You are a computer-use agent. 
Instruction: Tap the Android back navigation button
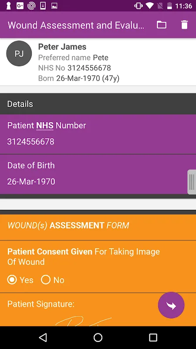43,337
